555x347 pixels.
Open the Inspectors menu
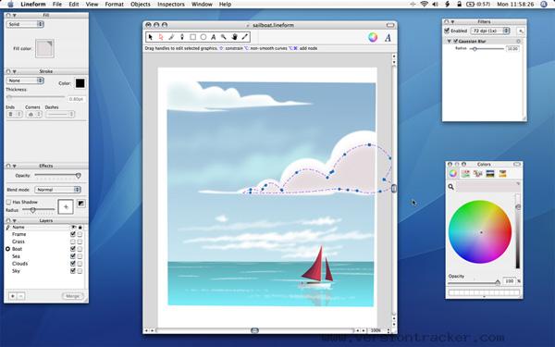click(x=171, y=5)
